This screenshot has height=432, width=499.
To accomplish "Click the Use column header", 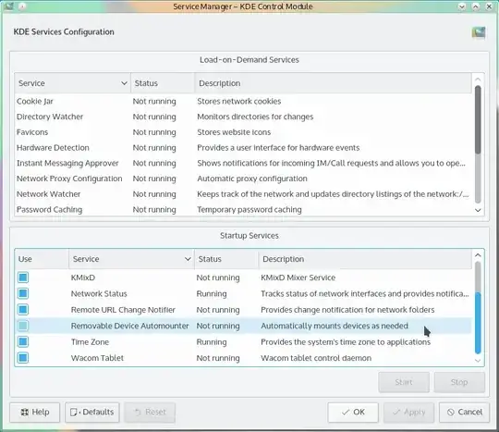I will (42, 259).
